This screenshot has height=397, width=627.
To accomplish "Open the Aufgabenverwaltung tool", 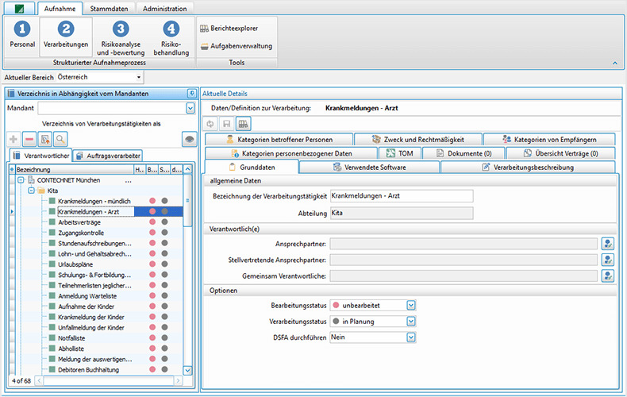I will (236, 46).
